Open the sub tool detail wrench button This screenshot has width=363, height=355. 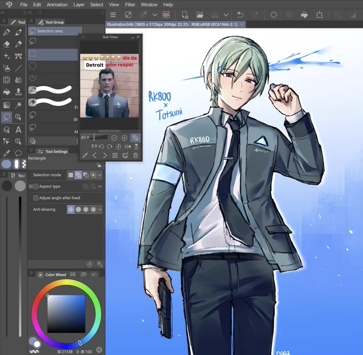pos(99,264)
